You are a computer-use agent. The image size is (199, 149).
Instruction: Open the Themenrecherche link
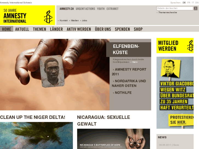(168, 12)
